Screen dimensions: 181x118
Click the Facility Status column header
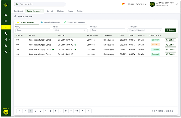tap(155, 35)
